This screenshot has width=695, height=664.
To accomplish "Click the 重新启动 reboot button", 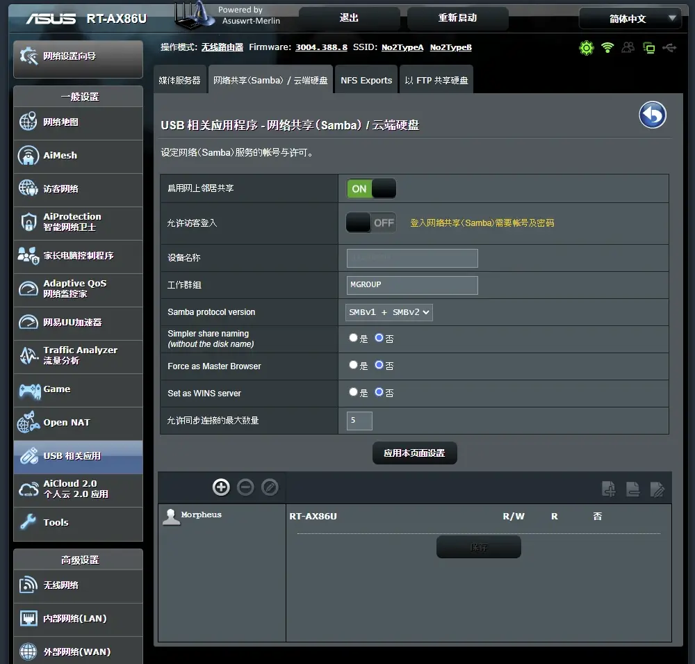I will [x=457, y=18].
